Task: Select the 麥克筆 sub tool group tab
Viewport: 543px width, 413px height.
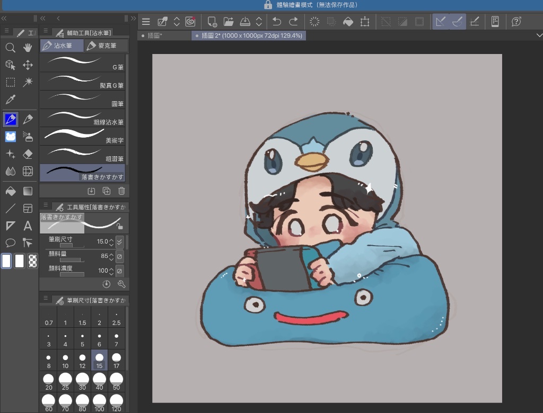Action: (106, 46)
